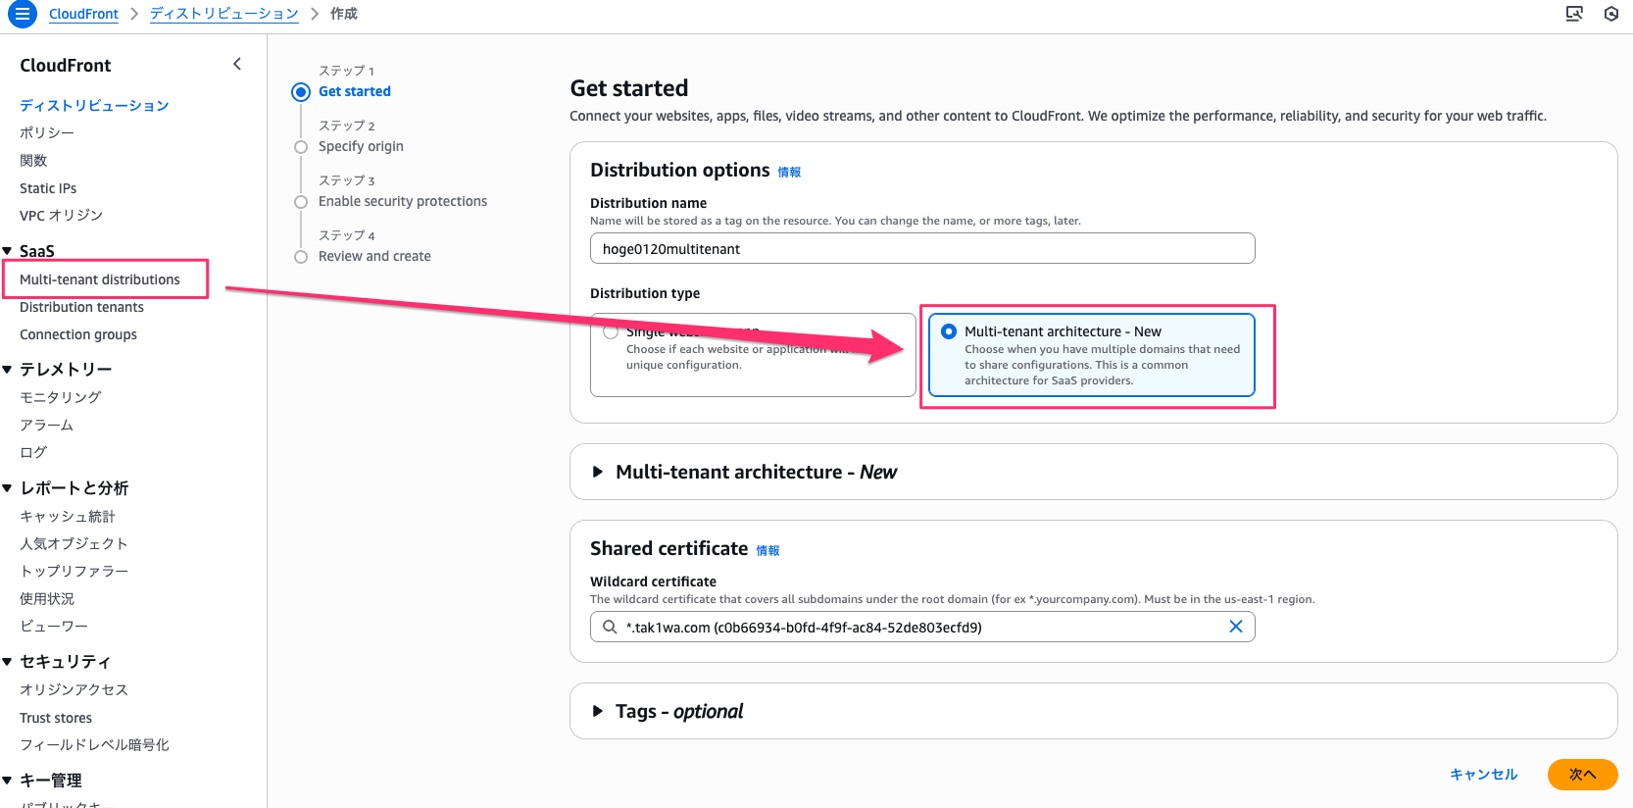Viewport: 1633px width, 808px height.
Task: Collapse the SaaS navigation group
Action: point(8,251)
